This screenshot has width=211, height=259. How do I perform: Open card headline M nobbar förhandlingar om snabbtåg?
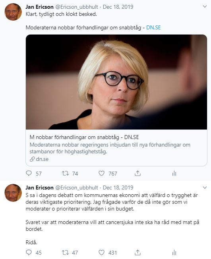point(84,137)
